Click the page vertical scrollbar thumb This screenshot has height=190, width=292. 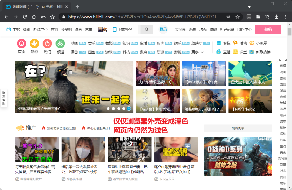tap(289, 32)
